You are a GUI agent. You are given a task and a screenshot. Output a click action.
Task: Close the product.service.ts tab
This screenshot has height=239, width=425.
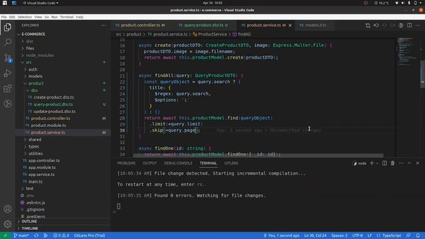(x=290, y=25)
